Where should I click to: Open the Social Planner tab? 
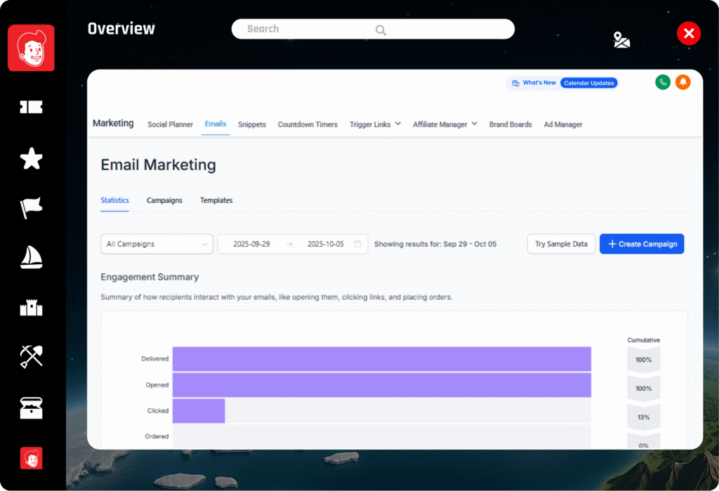(170, 124)
